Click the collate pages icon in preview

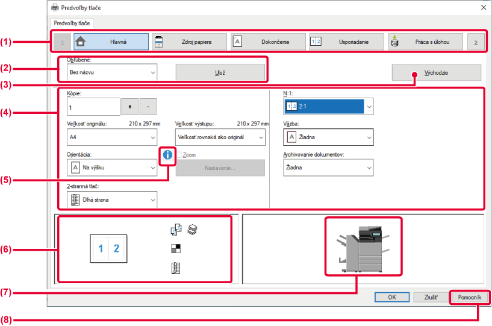point(176,229)
